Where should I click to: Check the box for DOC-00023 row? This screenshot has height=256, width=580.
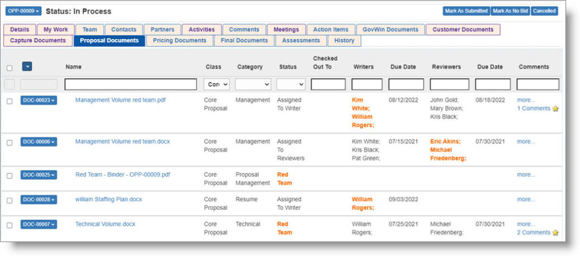[x=10, y=101]
